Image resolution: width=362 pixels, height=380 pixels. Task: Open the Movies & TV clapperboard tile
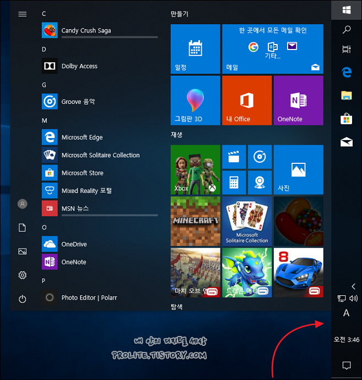click(234, 157)
